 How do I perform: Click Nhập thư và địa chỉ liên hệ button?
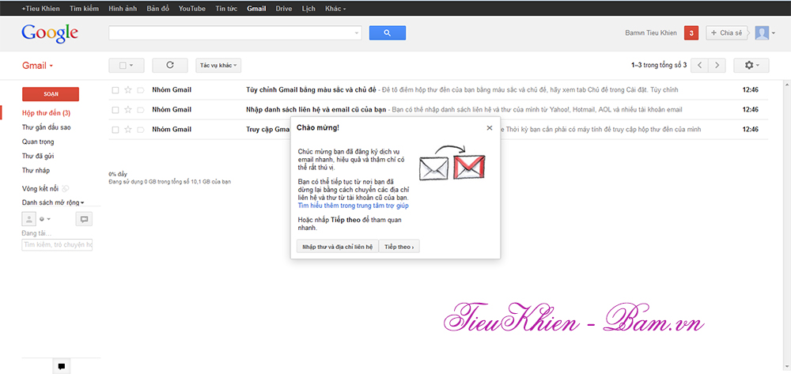click(337, 247)
